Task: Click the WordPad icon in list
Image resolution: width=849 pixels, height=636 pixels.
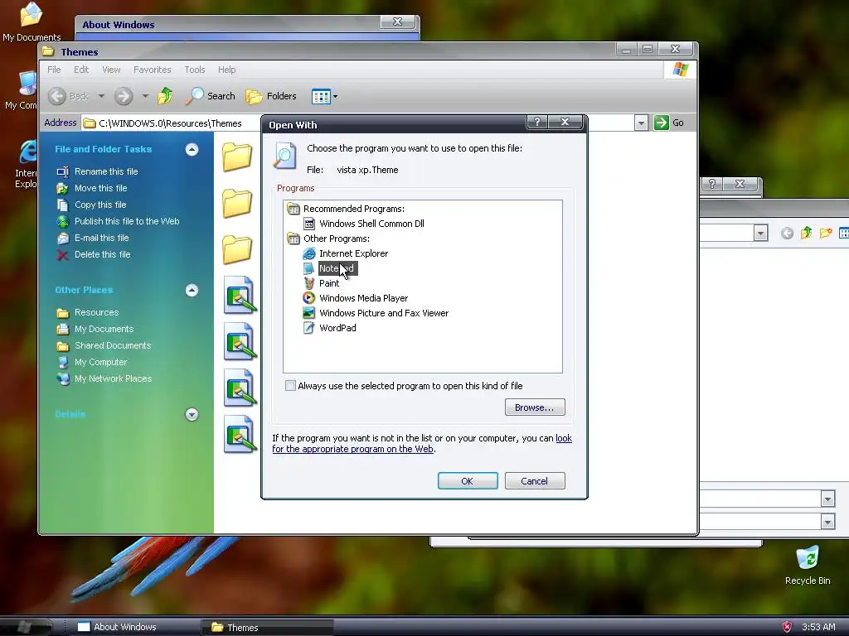Action: pos(308,328)
